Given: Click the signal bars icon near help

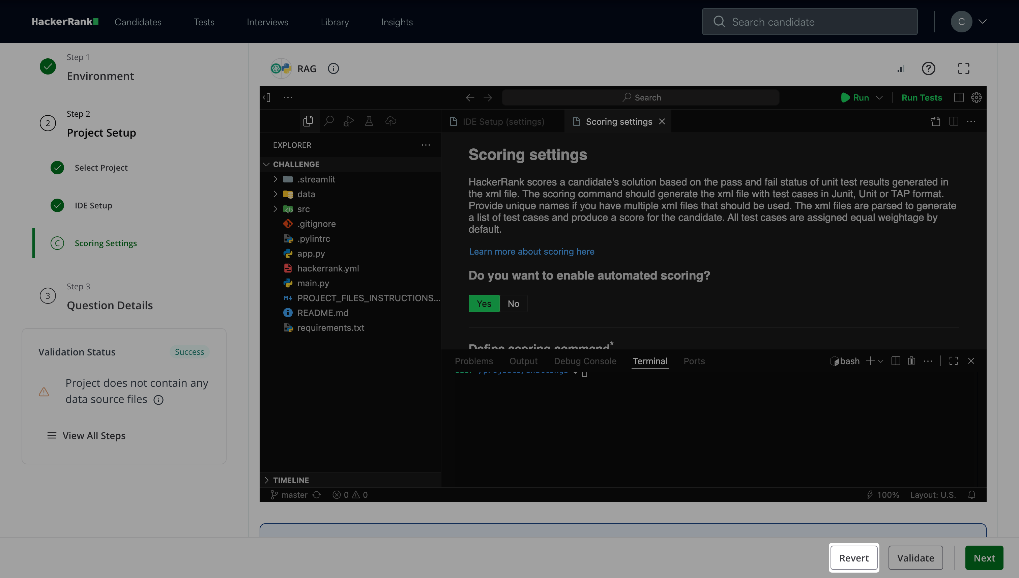Looking at the screenshot, I should point(901,69).
